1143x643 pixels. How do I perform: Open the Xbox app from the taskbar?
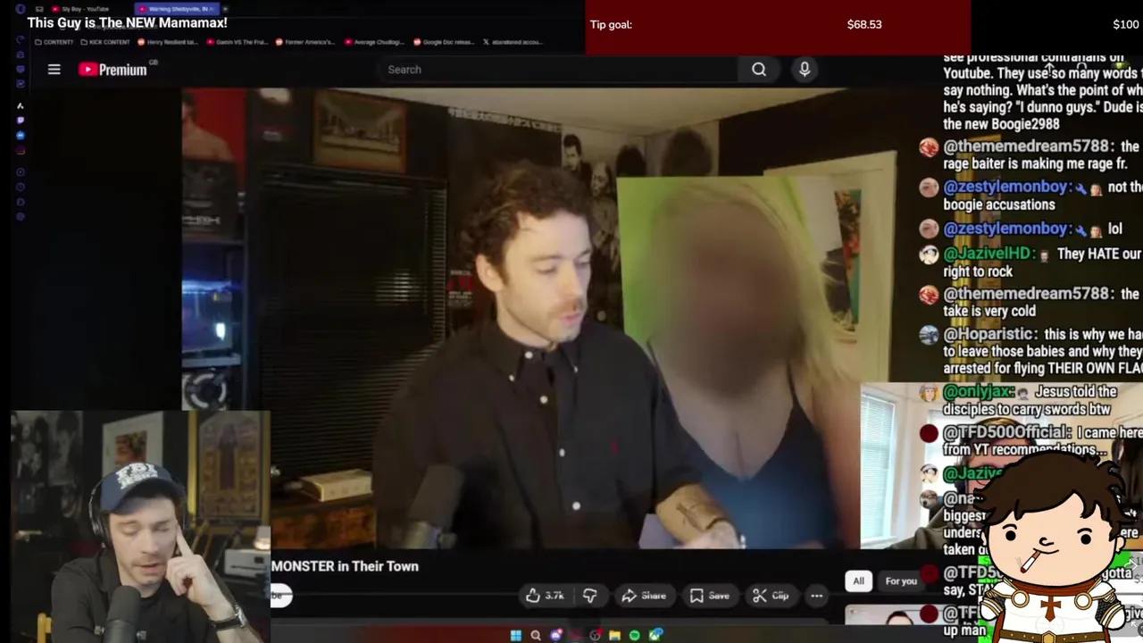click(656, 635)
